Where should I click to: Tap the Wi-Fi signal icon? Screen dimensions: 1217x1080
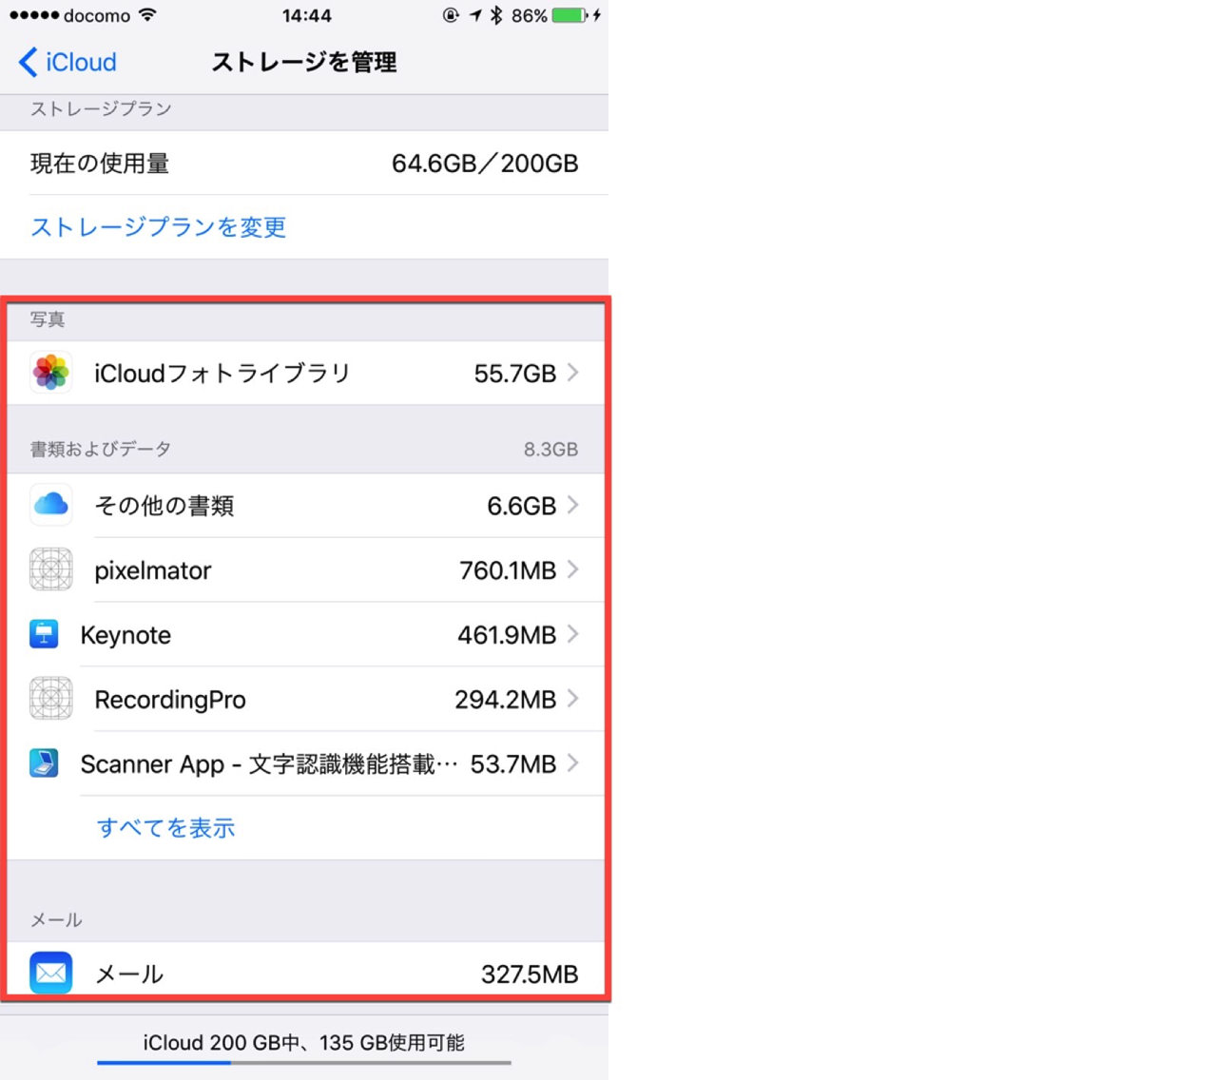(146, 15)
